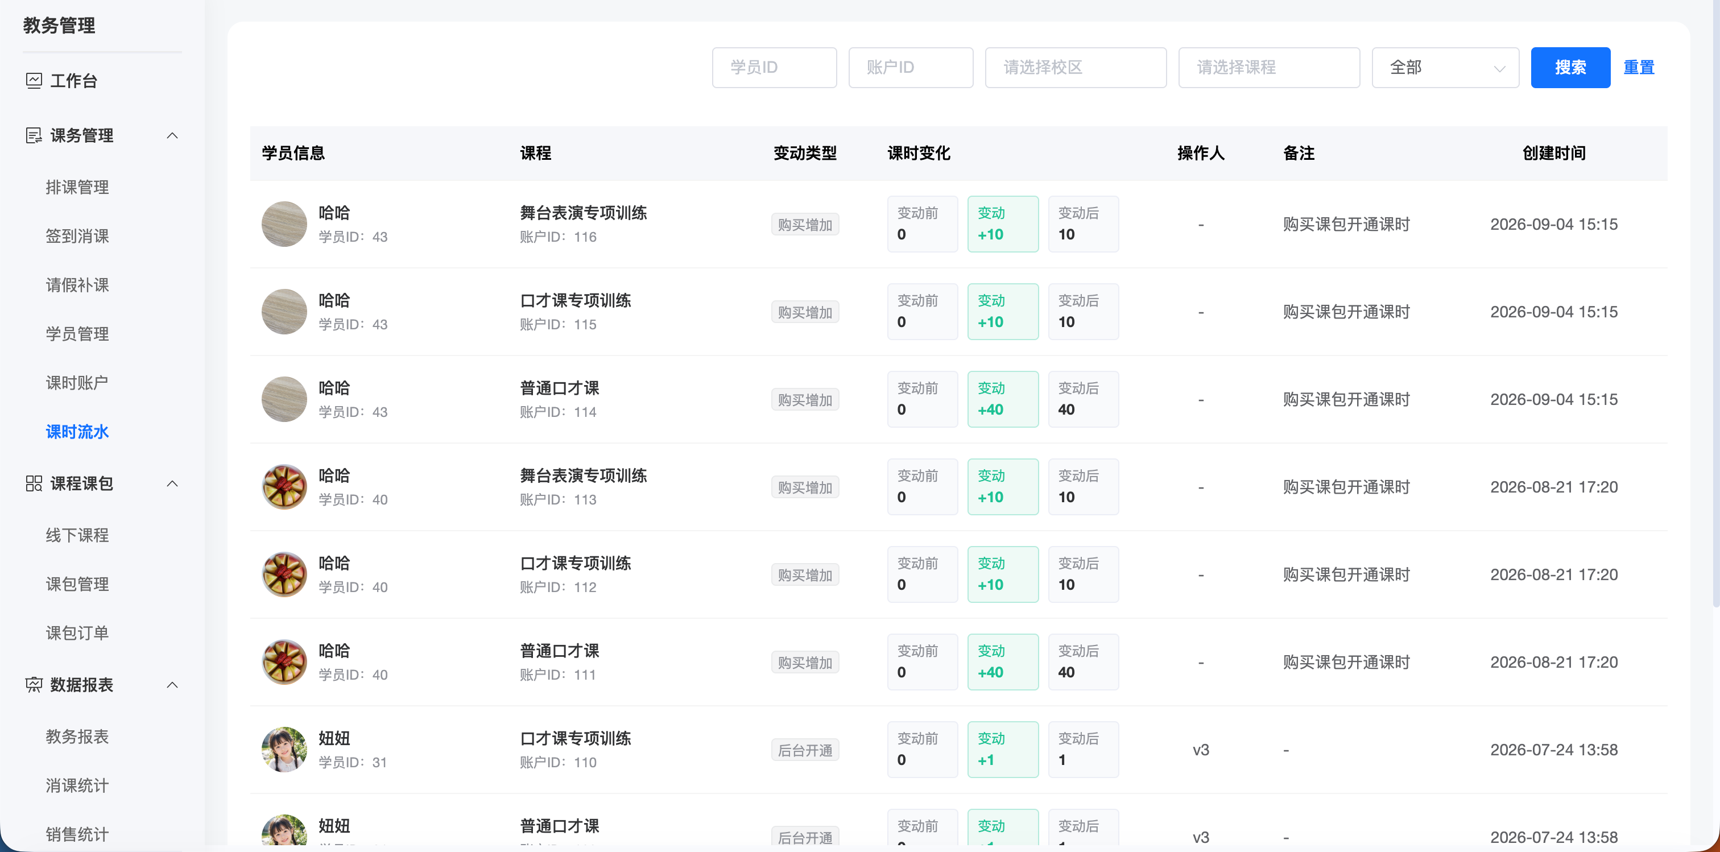
Task: Click 后台开通 tag in account 110 row
Action: 805,750
